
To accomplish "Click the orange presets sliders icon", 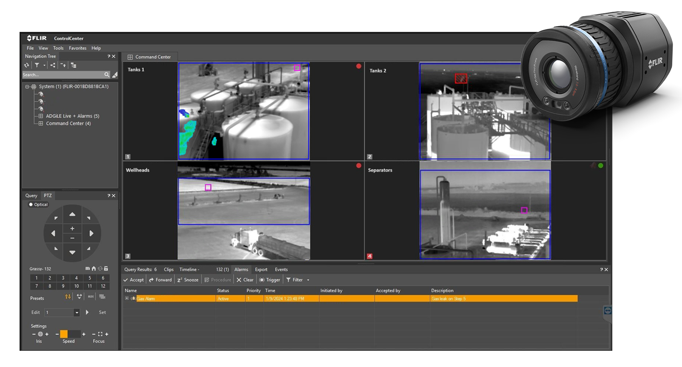I will coord(68,297).
